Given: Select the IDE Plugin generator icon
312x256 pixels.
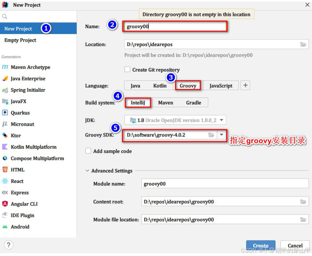Looking at the screenshot, I should pos(5,215).
